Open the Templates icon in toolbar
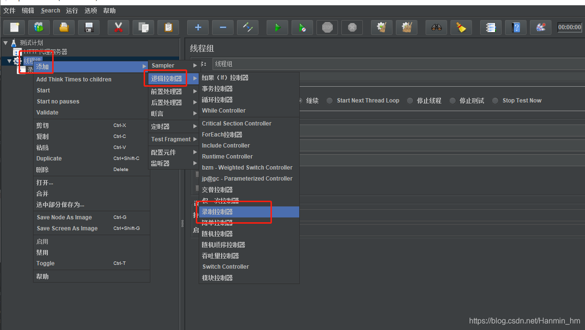Image resolution: width=585 pixels, height=330 pixels. 39,27
